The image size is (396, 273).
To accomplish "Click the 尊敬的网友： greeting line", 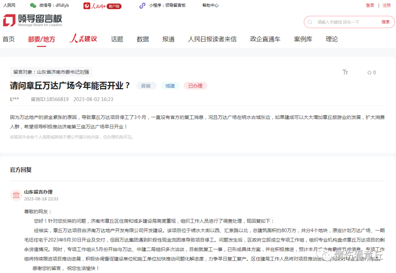I will [x=38, y=212].
